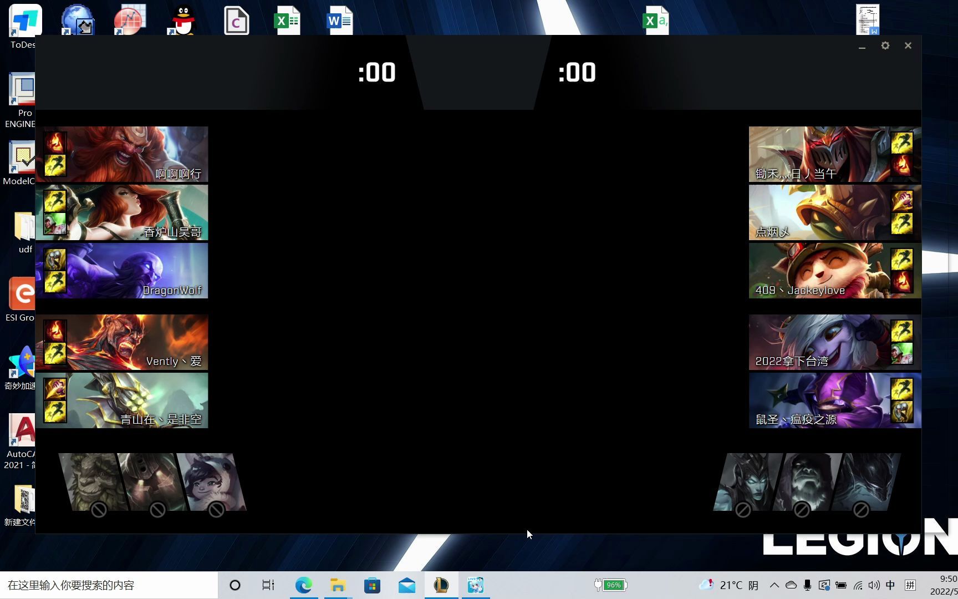This screenshot has width=958, height=599.
Task: Click Flash spell on 香炉山昊哥's card
Action: pyautogui.click(x=55, y=201)
